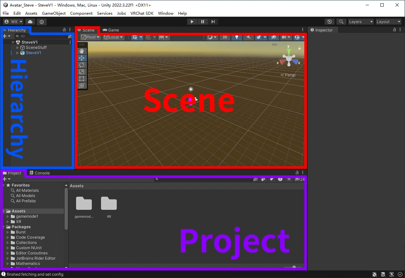
Task: Expand the SceneStuff object in Hierarchy
Action: coord(18,48)
